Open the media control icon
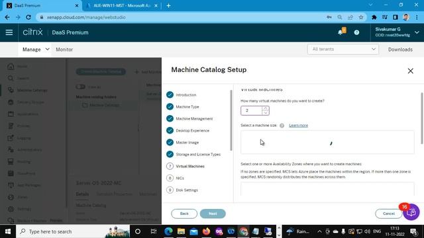This screenshot has width=424, height=238. point(385,17)
